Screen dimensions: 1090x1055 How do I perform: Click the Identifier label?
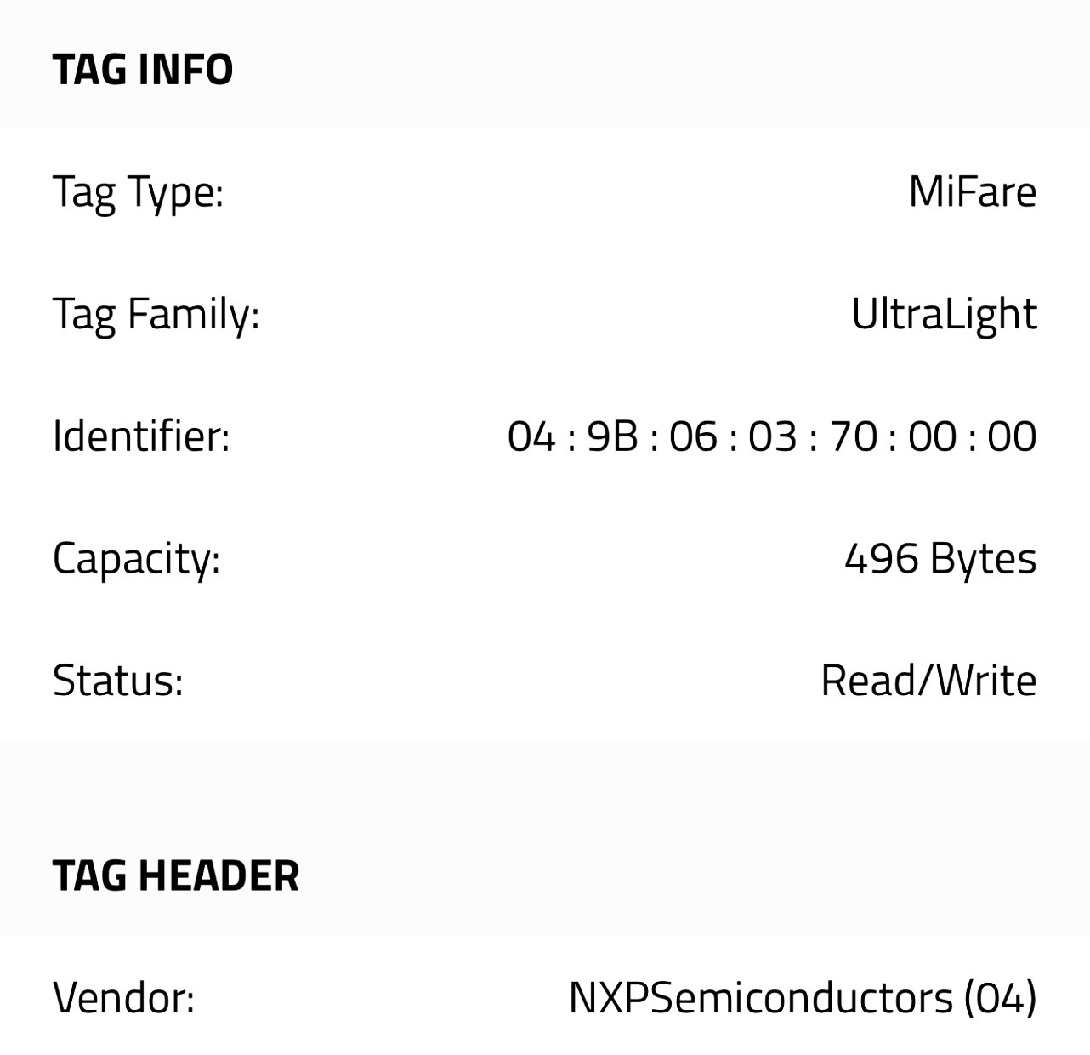click(x=141, y=436)
